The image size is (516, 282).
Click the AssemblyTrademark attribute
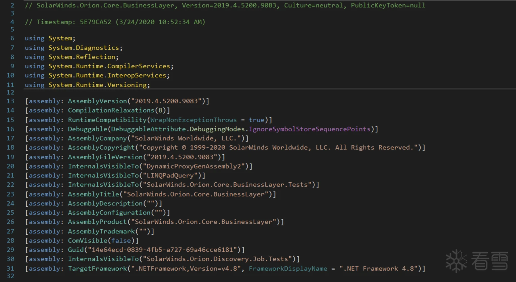point(101,231)
